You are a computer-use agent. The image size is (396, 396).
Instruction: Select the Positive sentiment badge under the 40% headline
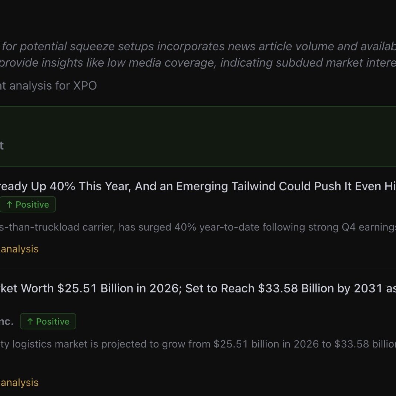(28, 205)
